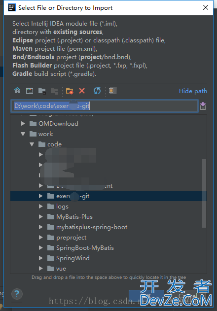The height and width of the screenshot is (311, 217).
Task: Toggle show hidden files and directories icon
Action: (x=112, y=91)
